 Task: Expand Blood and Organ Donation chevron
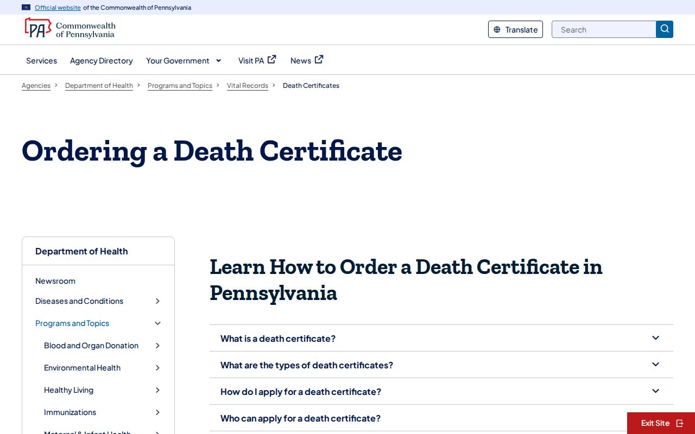coord(157,346)
